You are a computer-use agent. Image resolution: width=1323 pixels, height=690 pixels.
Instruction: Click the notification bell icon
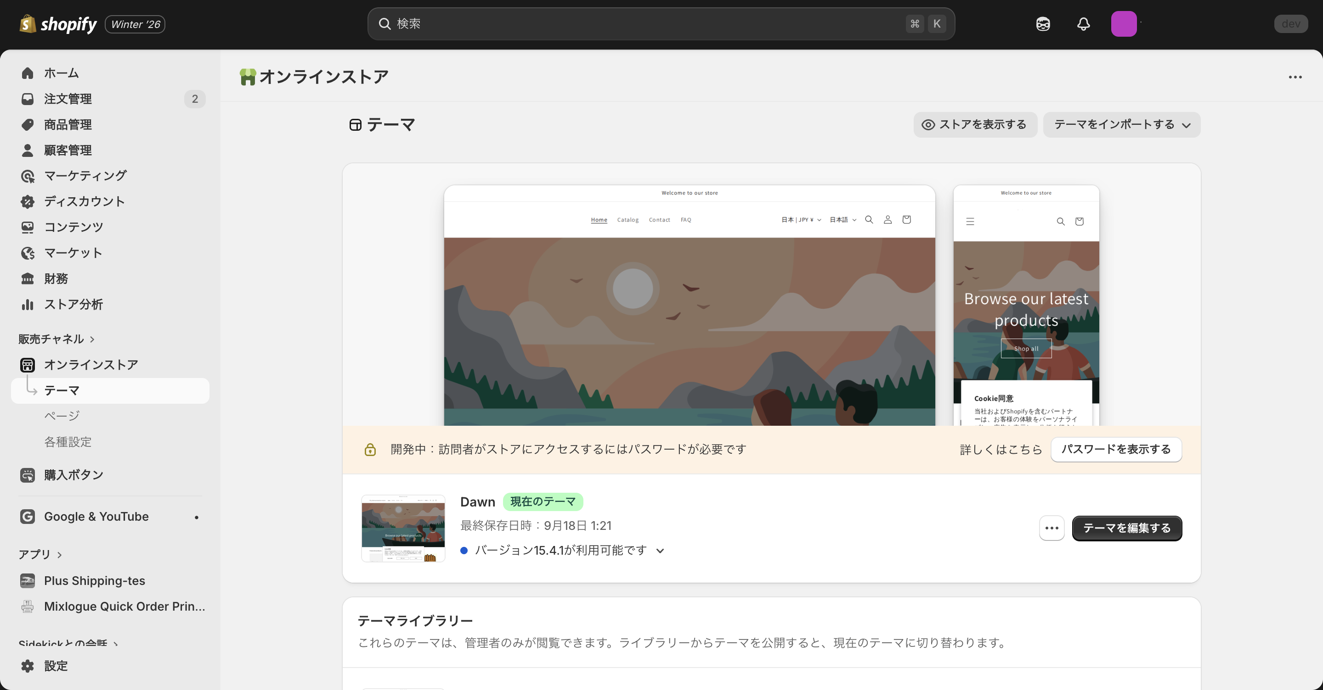click(1083, 23)
